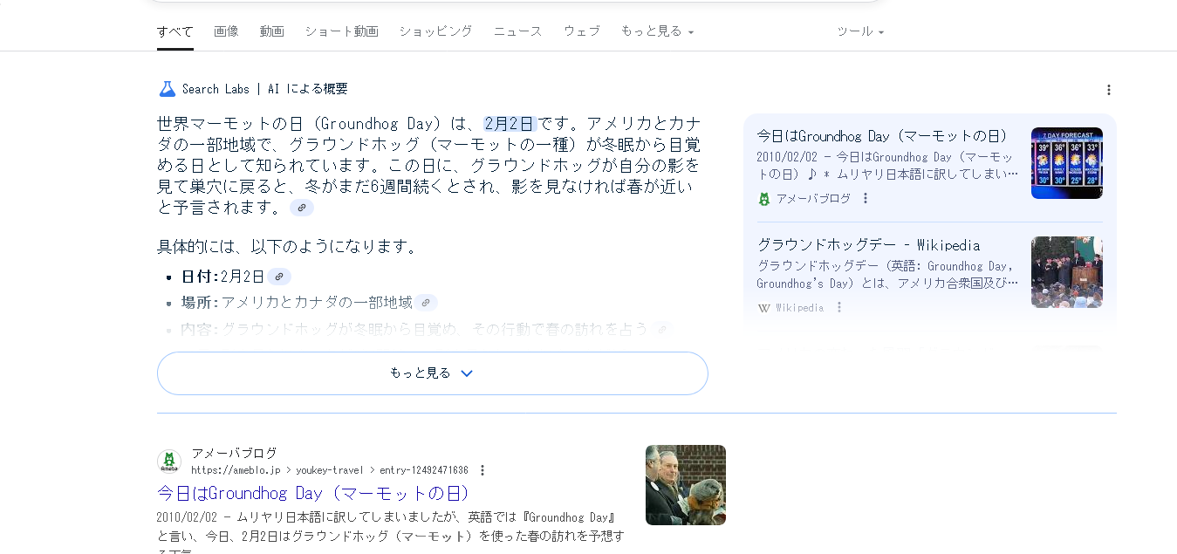Switch to the ショッピング tab

[435, 31]
